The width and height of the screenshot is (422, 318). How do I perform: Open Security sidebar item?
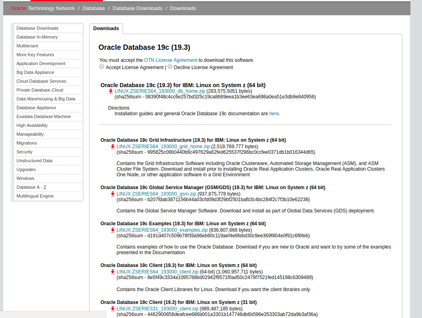tap(47, 152)
